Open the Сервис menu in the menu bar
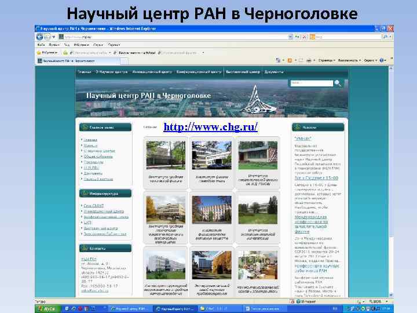The width and height of the screenshot is (417, 313). coord(98,45)
